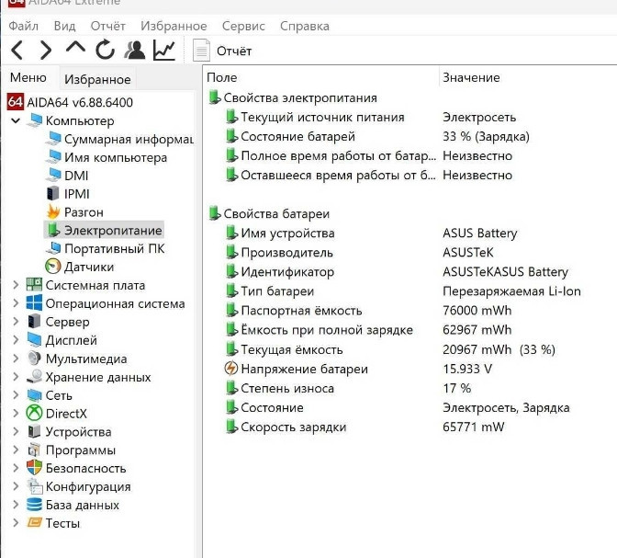This screenshot has height=558, width=617.
Task: Select the IPMI server icon
Action: point(53,193)
